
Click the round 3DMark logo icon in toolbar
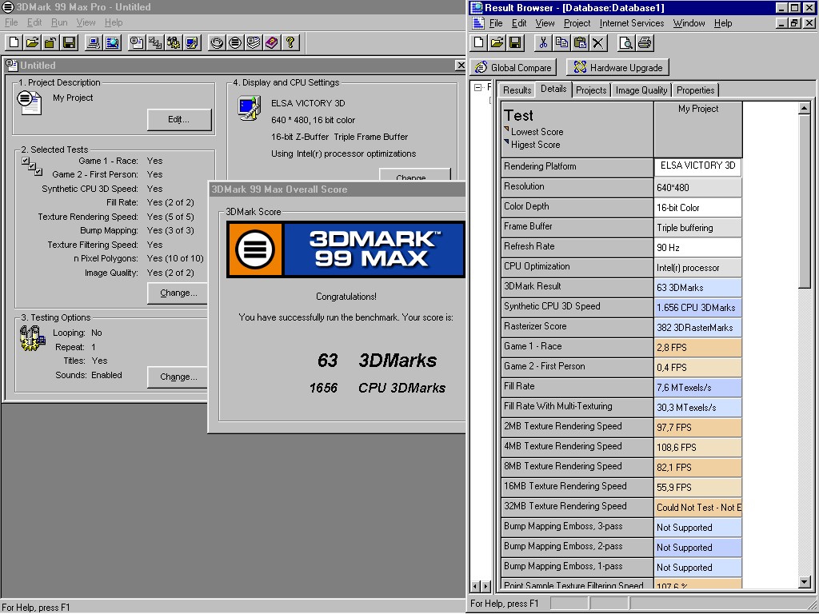[x=235, y=43]
